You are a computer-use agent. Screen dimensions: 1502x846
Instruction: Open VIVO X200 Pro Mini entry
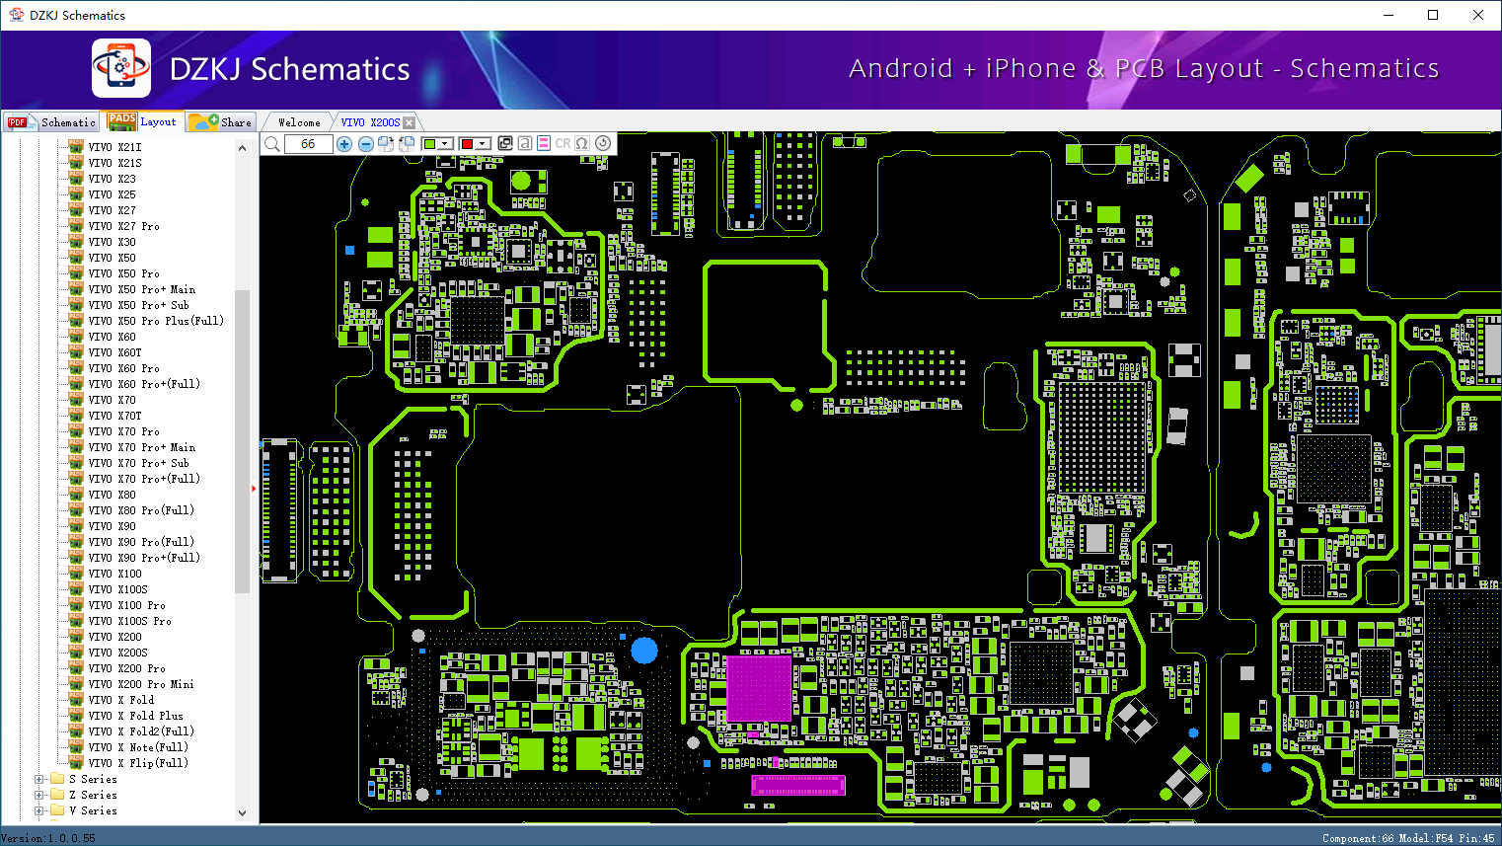[x=141, y=684]
